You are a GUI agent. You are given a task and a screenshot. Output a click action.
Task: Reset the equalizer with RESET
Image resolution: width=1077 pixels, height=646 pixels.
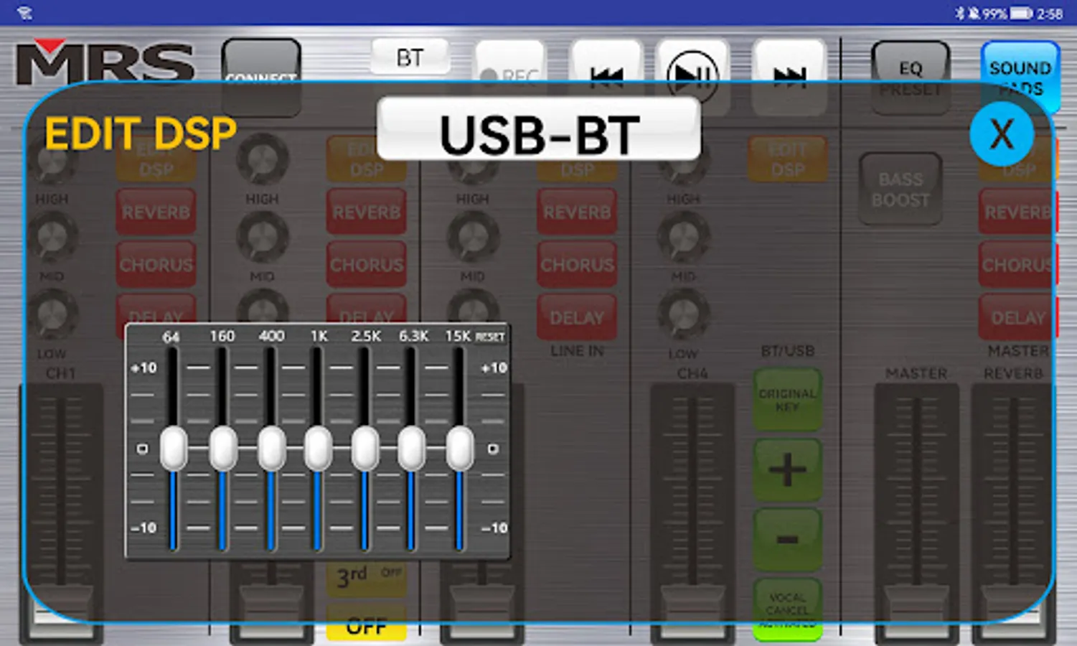click(x=490, y=337)
